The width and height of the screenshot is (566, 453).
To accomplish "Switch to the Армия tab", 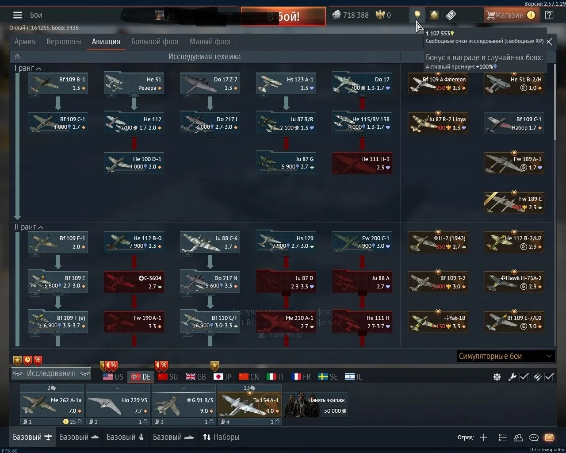I will point(25,42).
